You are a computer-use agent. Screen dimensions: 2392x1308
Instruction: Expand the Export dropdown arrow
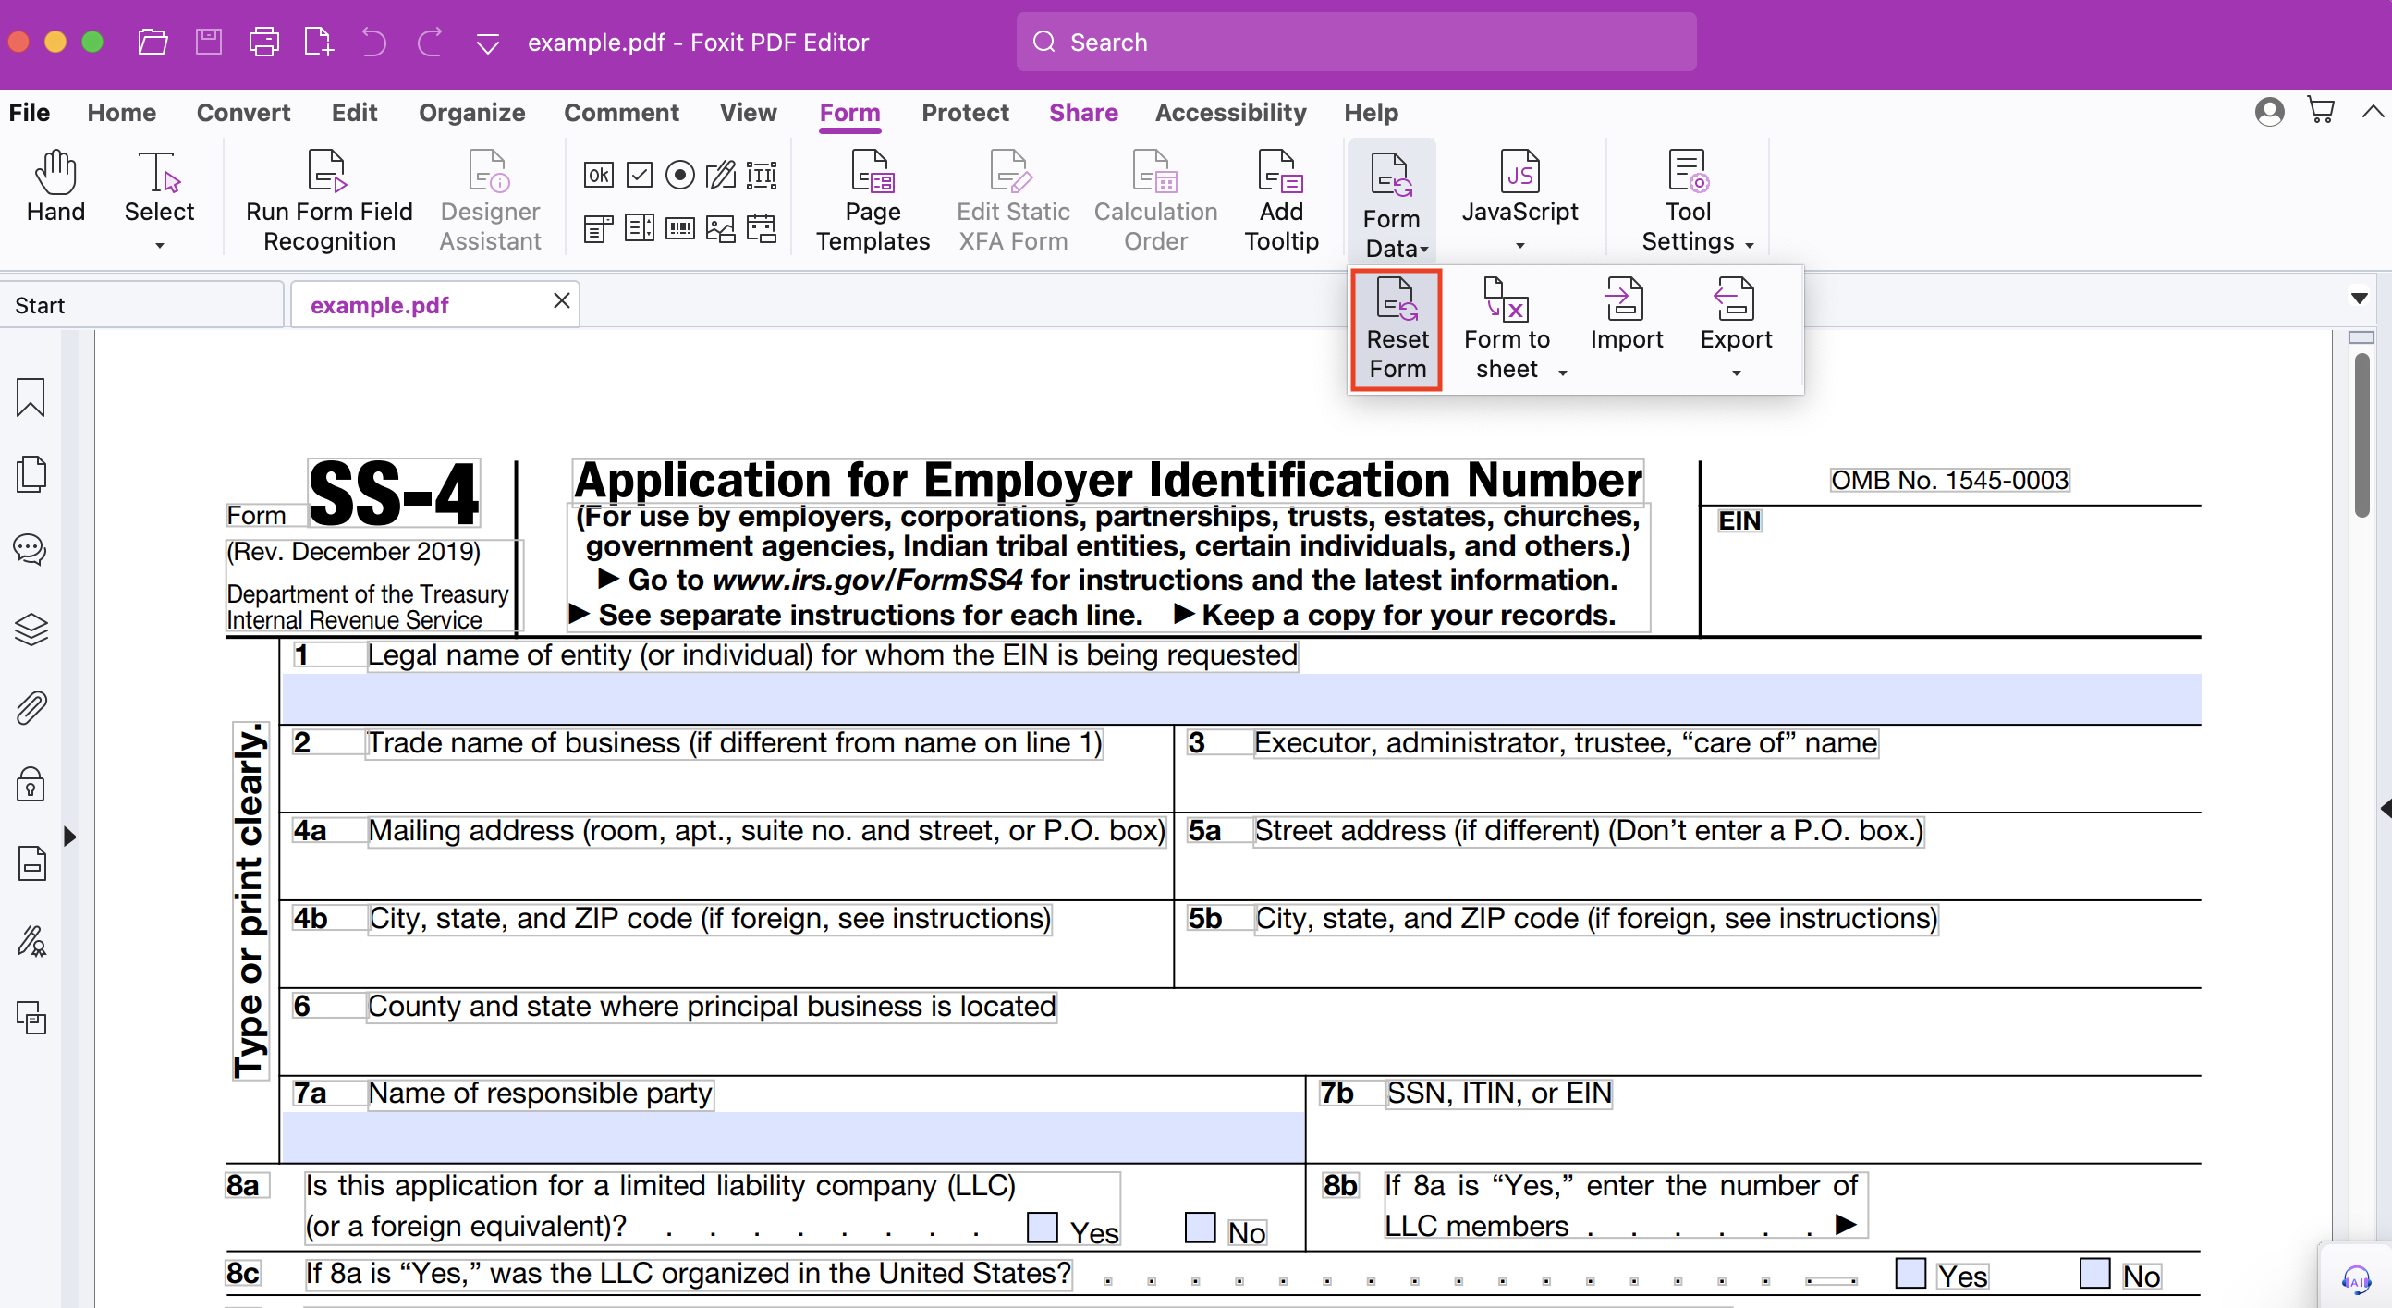pyautogui.click(x=1736, y=373)
